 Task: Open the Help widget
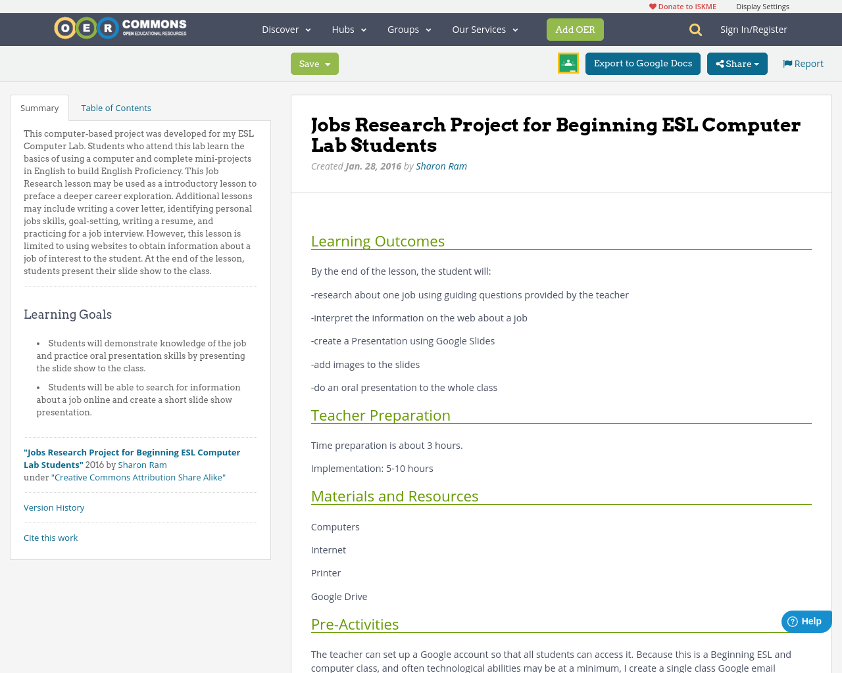(x=806, y=620)
